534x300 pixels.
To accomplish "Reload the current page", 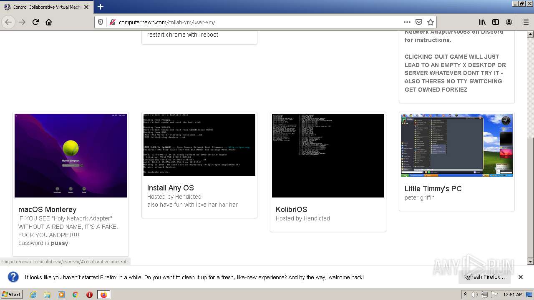I will [x=35, y=22].
